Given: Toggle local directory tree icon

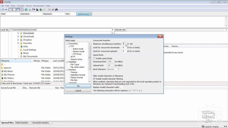Looking at the screenshot, I should pyautogui.click(x=14, y=10).
